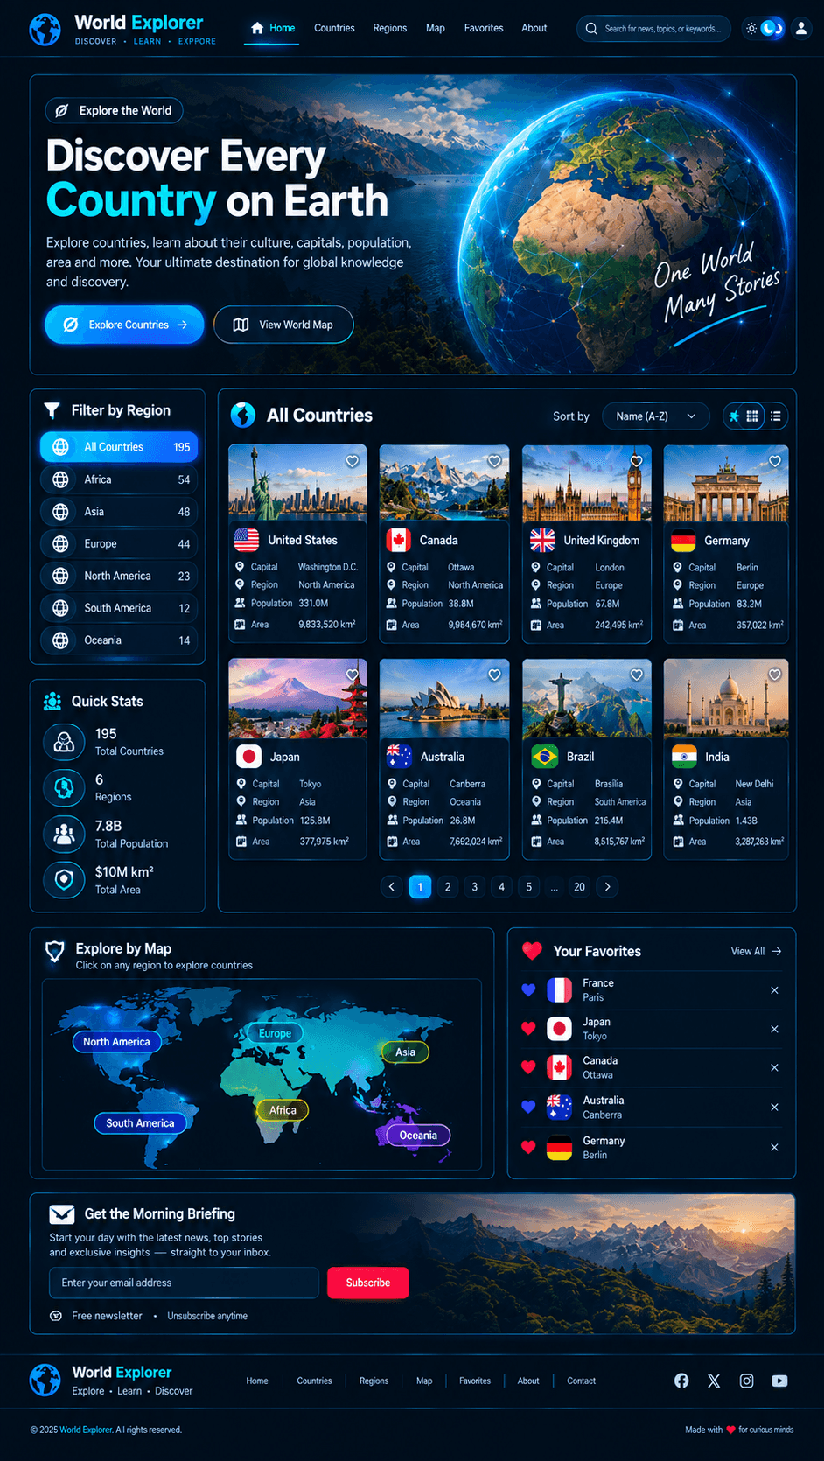Switch to grid view
This screenshot has height=1461, width=824.
click(752, 416)
